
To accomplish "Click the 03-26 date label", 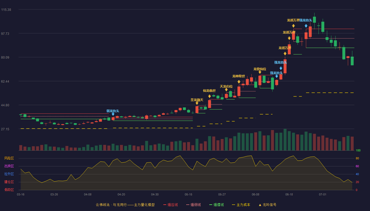I will pyautogui.click(x=54, y=194).
